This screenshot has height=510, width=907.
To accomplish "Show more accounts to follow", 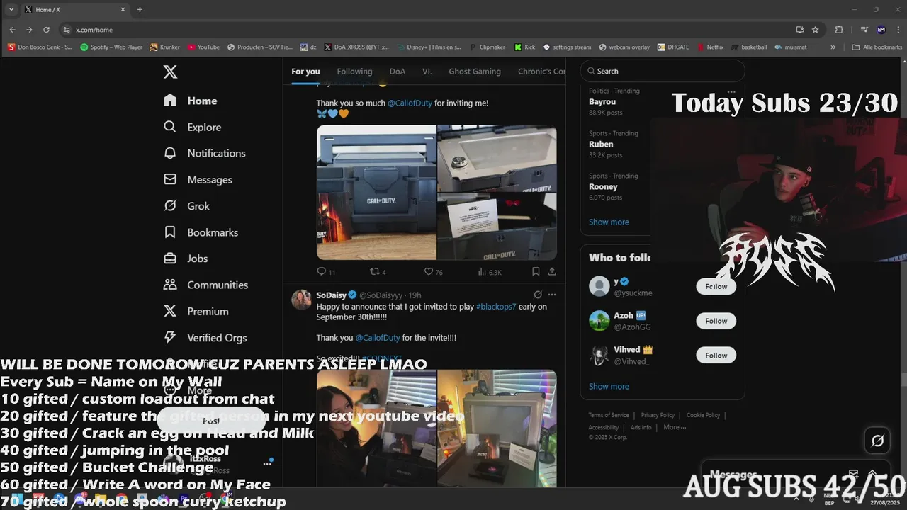I will click(x=609, y=386).
